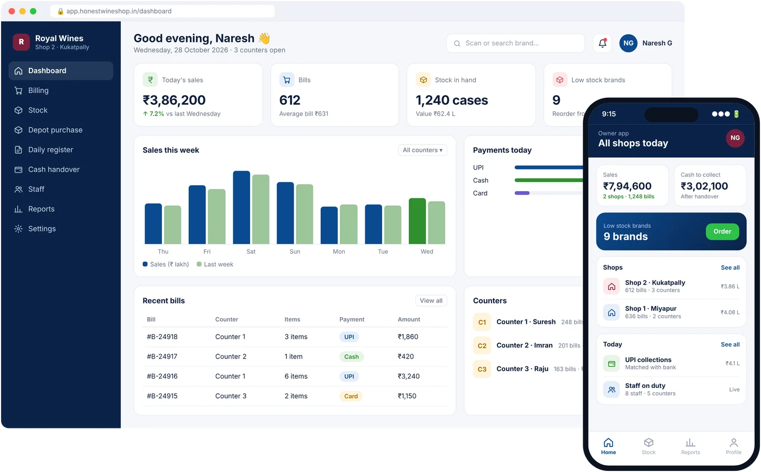Select Depot purchase in the sidebar
This screenshot has height=472, width=761.
pos(61,130)
